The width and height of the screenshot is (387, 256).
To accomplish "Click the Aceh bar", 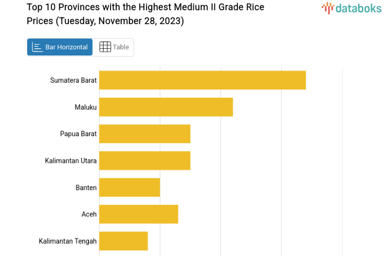I will pos(138,214).
